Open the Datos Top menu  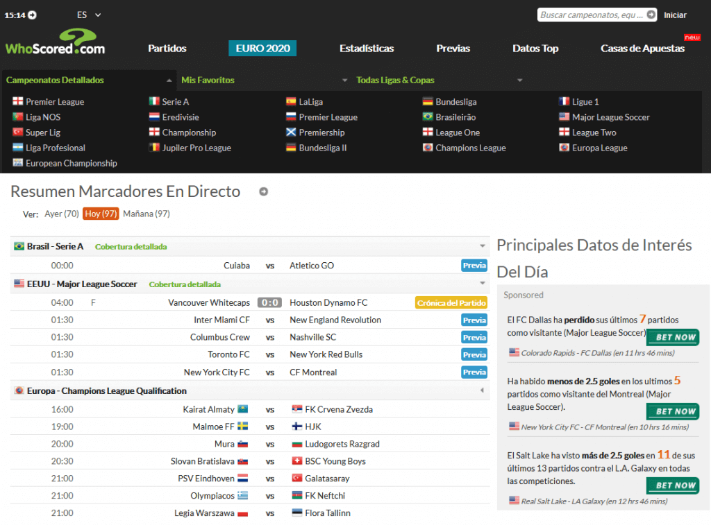point(535,49)
